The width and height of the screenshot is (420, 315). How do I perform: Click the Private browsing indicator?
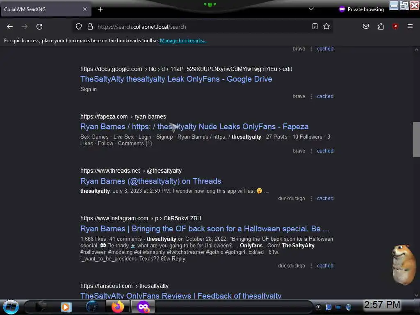361,9
